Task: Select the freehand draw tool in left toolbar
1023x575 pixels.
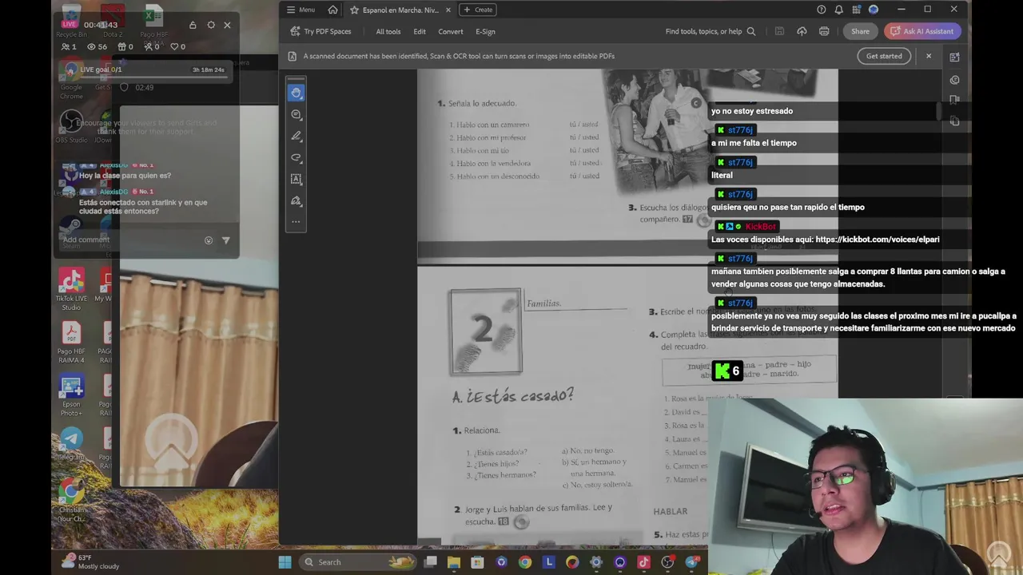Action: coord(296,157)
